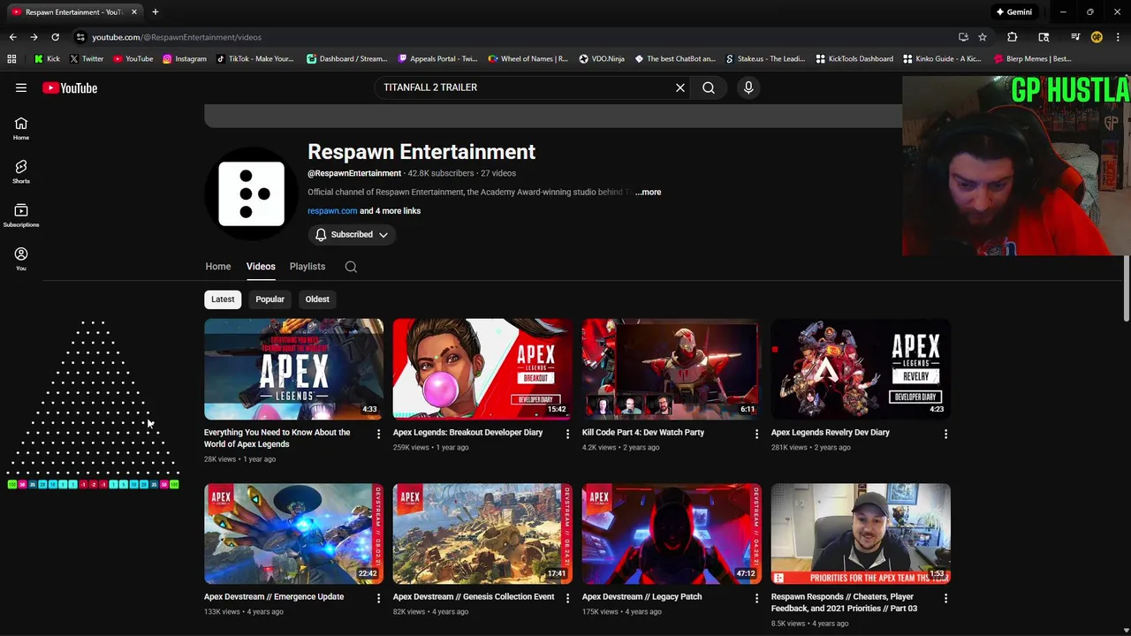Open the Instagram bookmark
This screenshot has height=636, width=1131.
pyautogui.click(x=184, y=58)
